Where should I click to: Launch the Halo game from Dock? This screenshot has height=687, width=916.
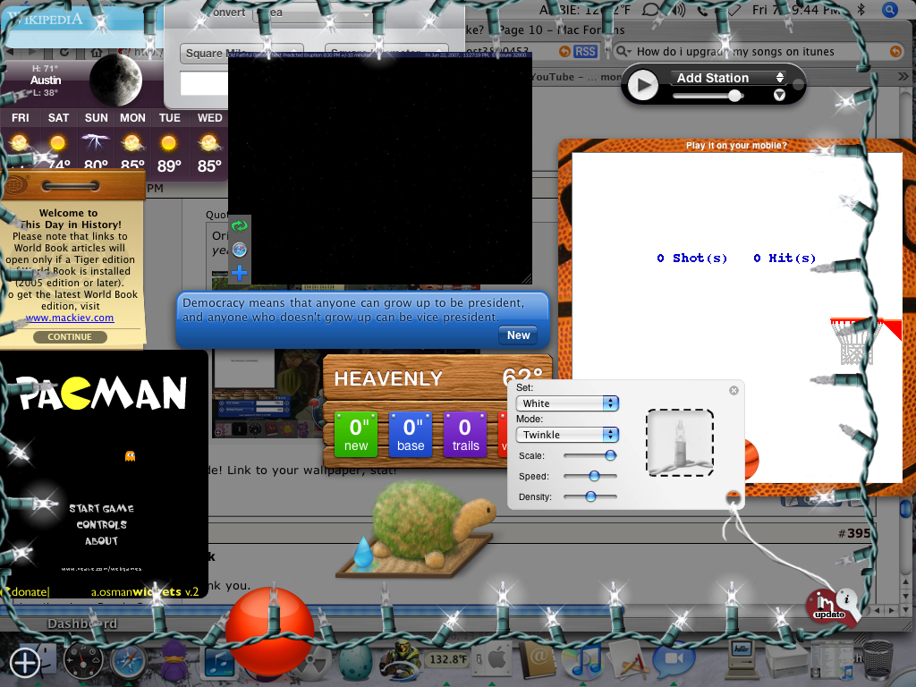[x=400, y=662]
